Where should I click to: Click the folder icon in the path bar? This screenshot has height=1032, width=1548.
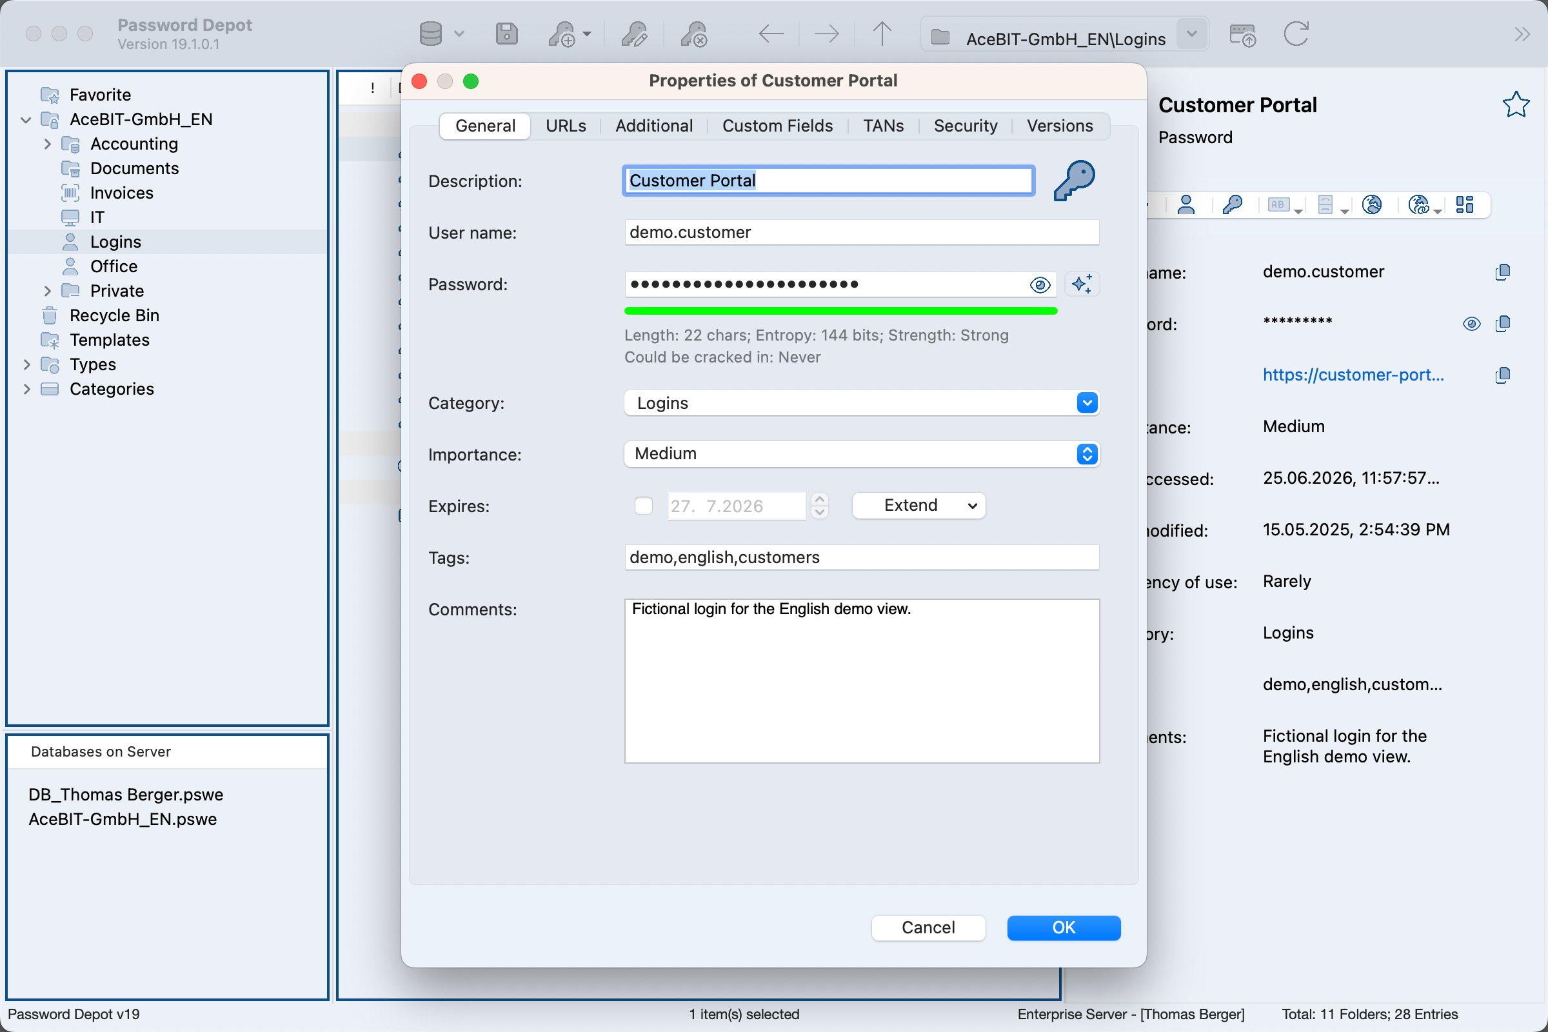(940, 37)
